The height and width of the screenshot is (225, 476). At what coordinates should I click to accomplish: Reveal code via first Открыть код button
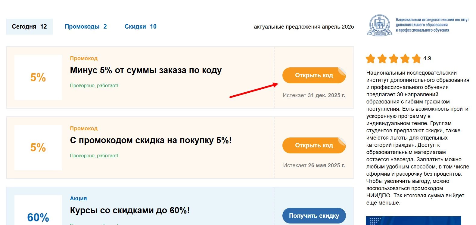point(314,75)
